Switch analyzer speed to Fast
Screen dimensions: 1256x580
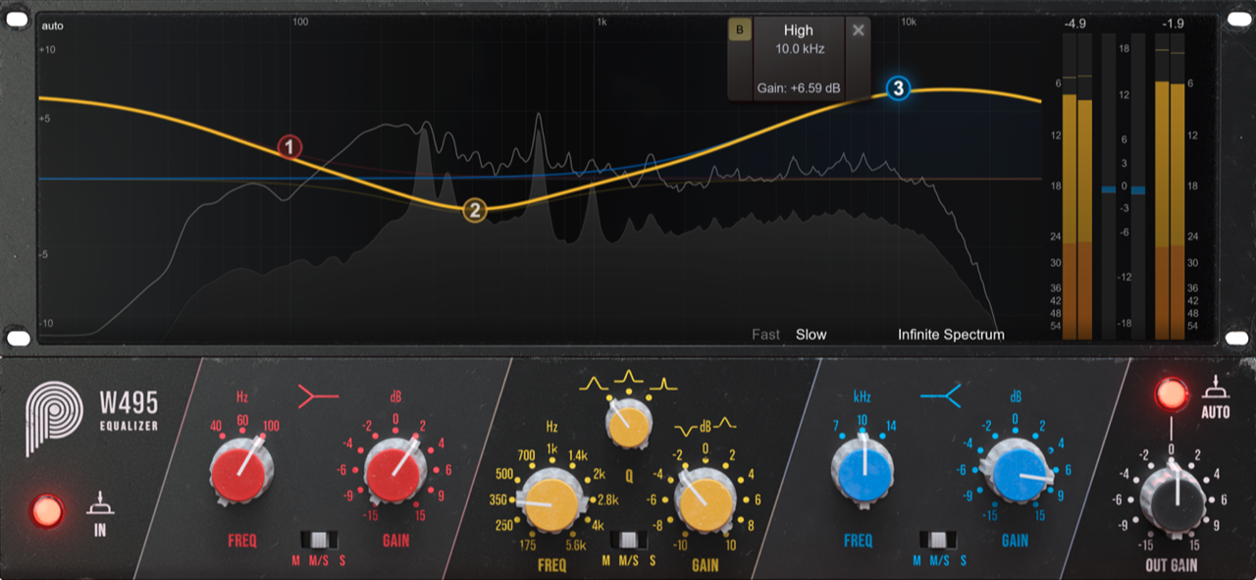pyautogui.click(x=767, y=334)
